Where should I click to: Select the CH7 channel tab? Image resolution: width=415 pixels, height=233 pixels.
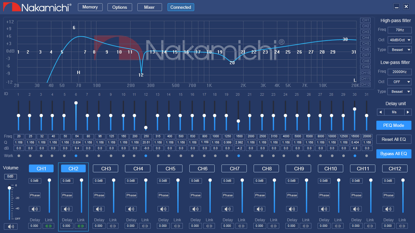[x=234, y=168]
